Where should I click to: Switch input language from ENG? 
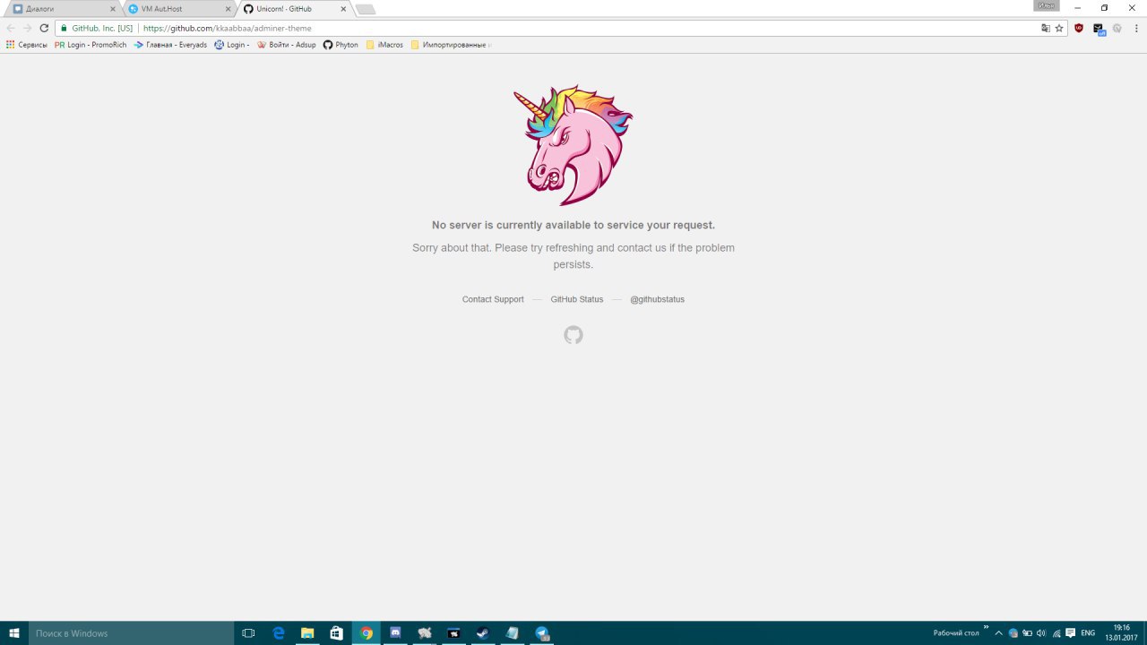(x=1088, y=632)
